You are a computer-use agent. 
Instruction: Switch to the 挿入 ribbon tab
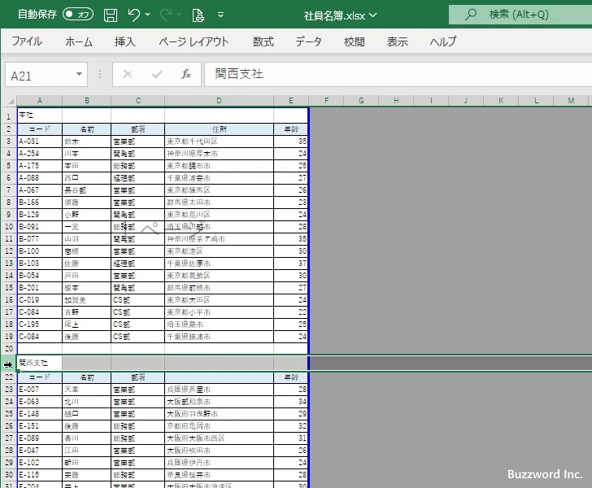(125, 41)
